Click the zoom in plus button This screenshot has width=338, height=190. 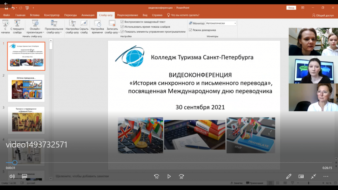coord(323,183)
